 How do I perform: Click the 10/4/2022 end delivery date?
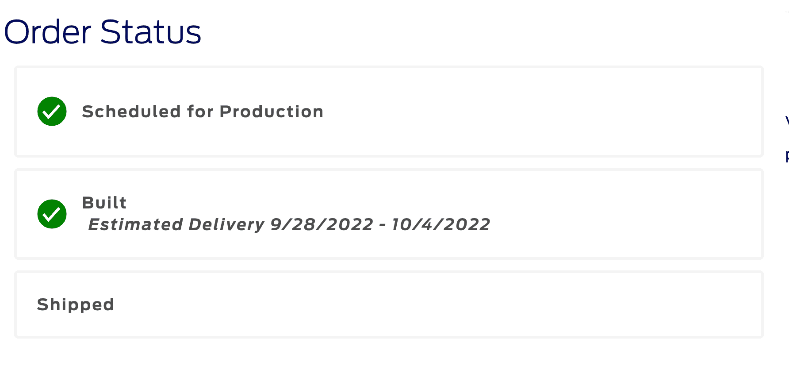coord(441,224)
